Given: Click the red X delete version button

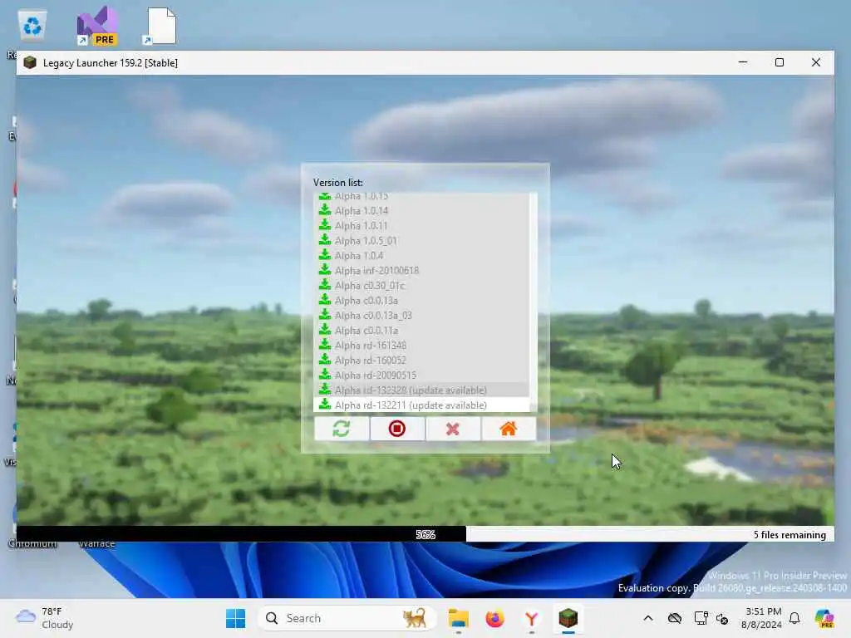Looking at the screenshot, I should (x=453, y=429).
